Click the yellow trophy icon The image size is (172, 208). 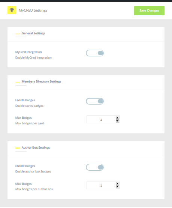[x=12, y=10]
